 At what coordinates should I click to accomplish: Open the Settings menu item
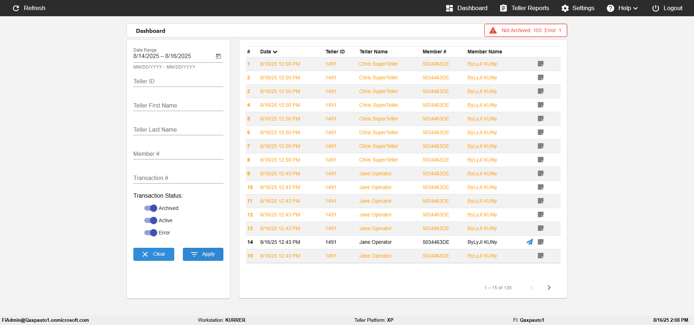pyautogui.click(x=578, y=8)
